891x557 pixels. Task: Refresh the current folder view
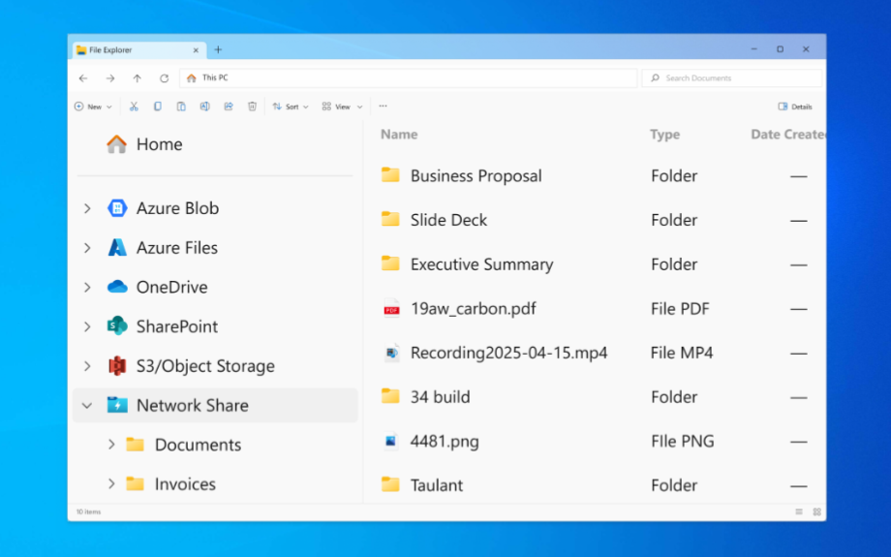tap(165, 78)
